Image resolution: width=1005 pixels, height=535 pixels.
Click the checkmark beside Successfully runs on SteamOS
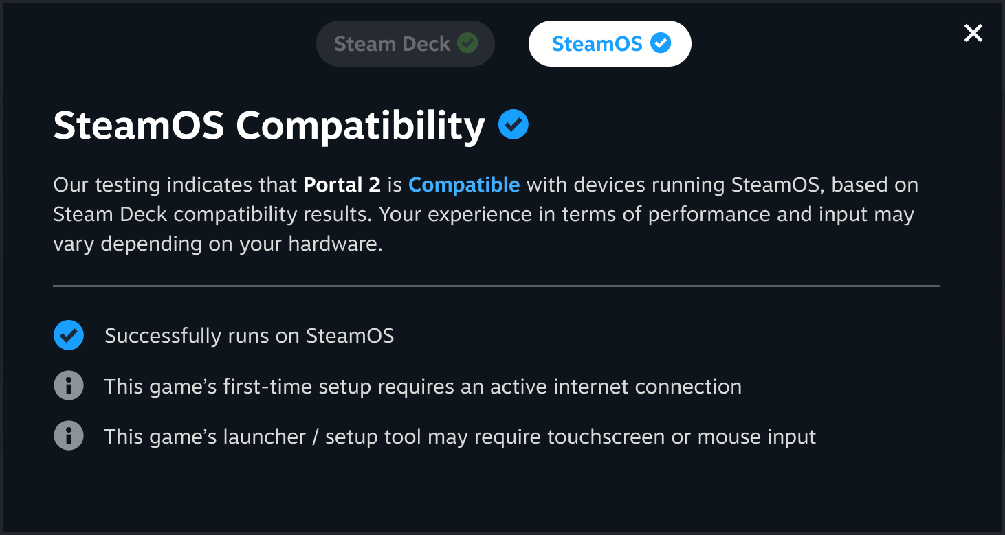pyautogui.click(x=68, y=335)
